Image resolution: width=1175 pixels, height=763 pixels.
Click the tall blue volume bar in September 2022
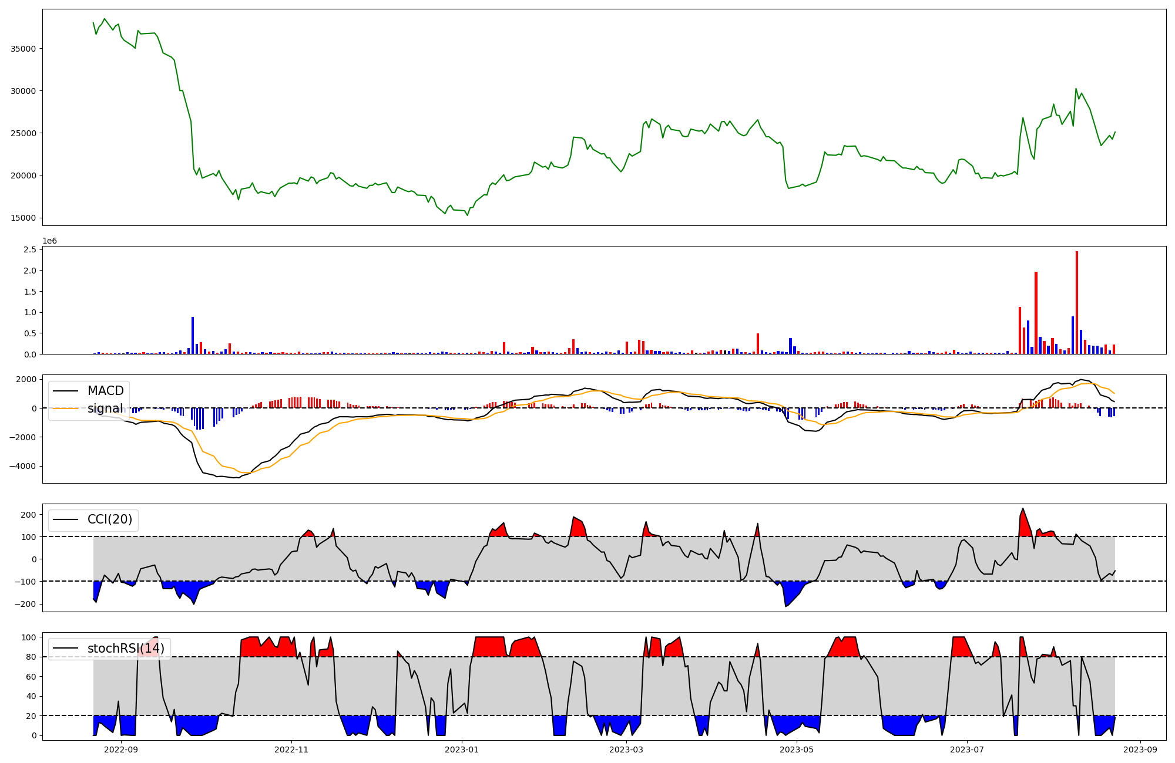pos(193,336)
